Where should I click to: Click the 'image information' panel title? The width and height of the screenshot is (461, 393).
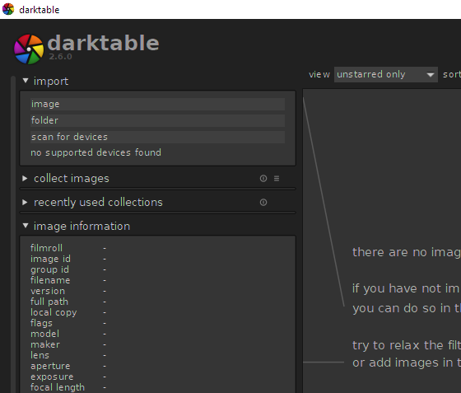point(81,226)
